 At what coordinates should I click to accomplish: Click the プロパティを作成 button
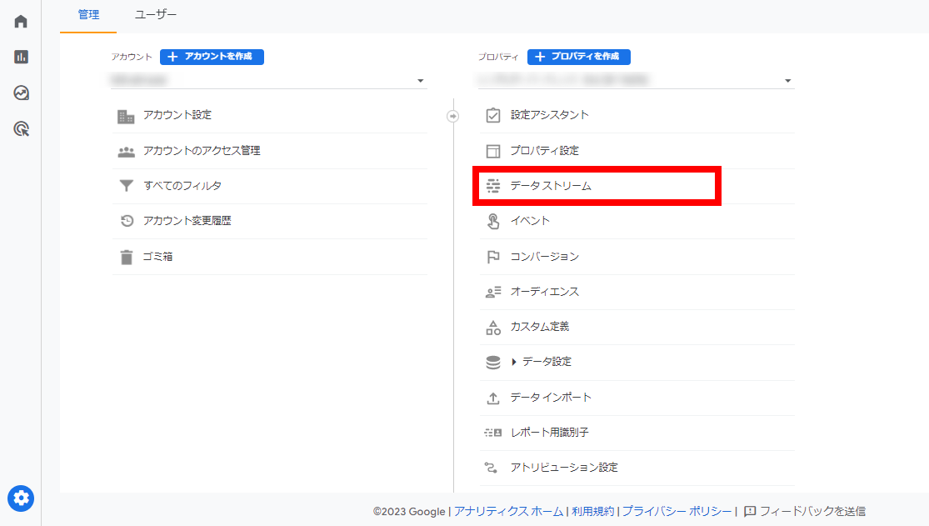(x=579, y=57)
